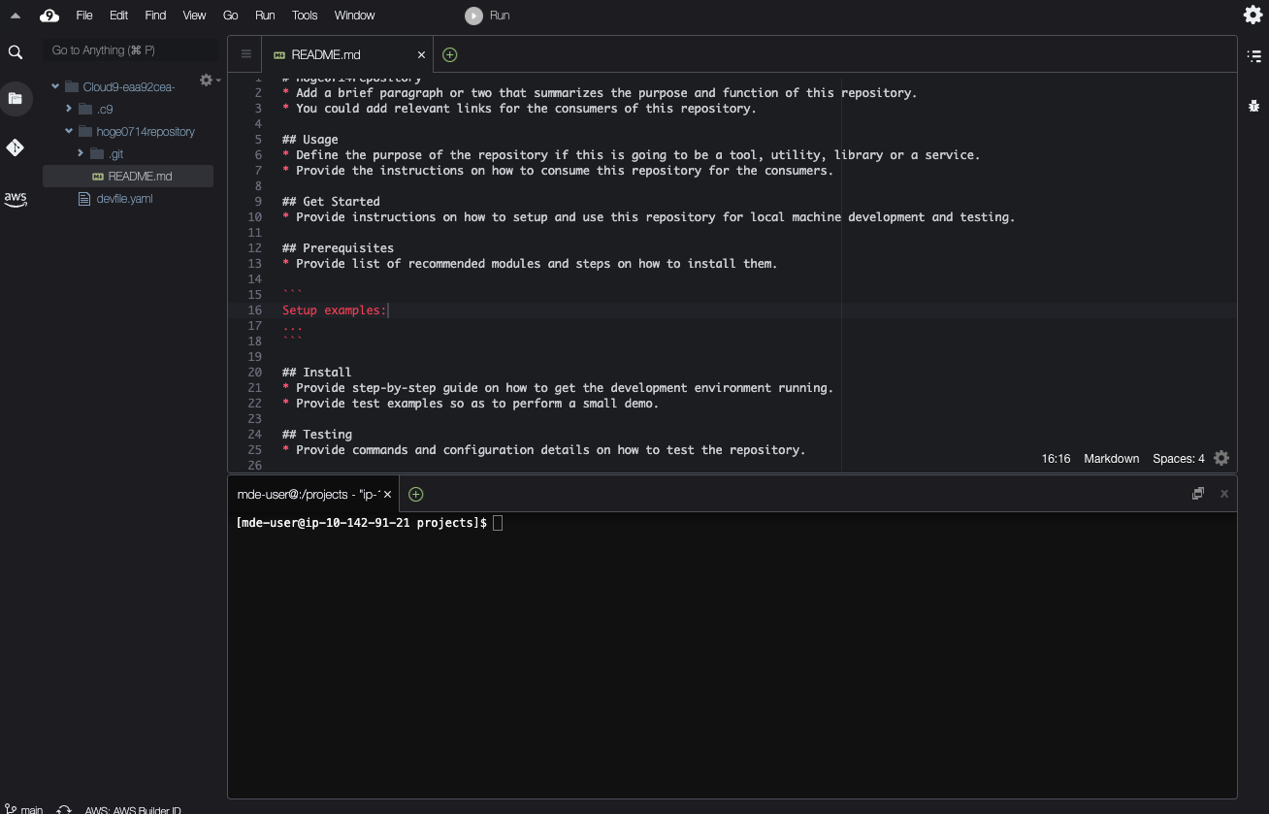Open the Edit menu

pyautogui.click(x=118, y=16)
